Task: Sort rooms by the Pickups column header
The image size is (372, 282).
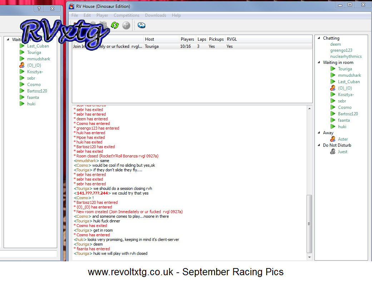Action: pos(216,39)
